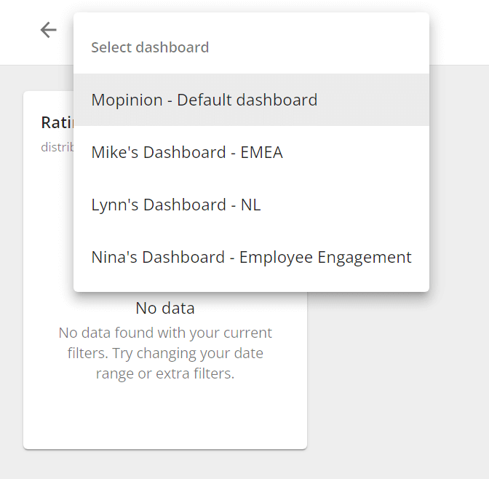Click the white header bar right of dropdown
Screen dimensions: 489x479
click(x=458, y=33)
